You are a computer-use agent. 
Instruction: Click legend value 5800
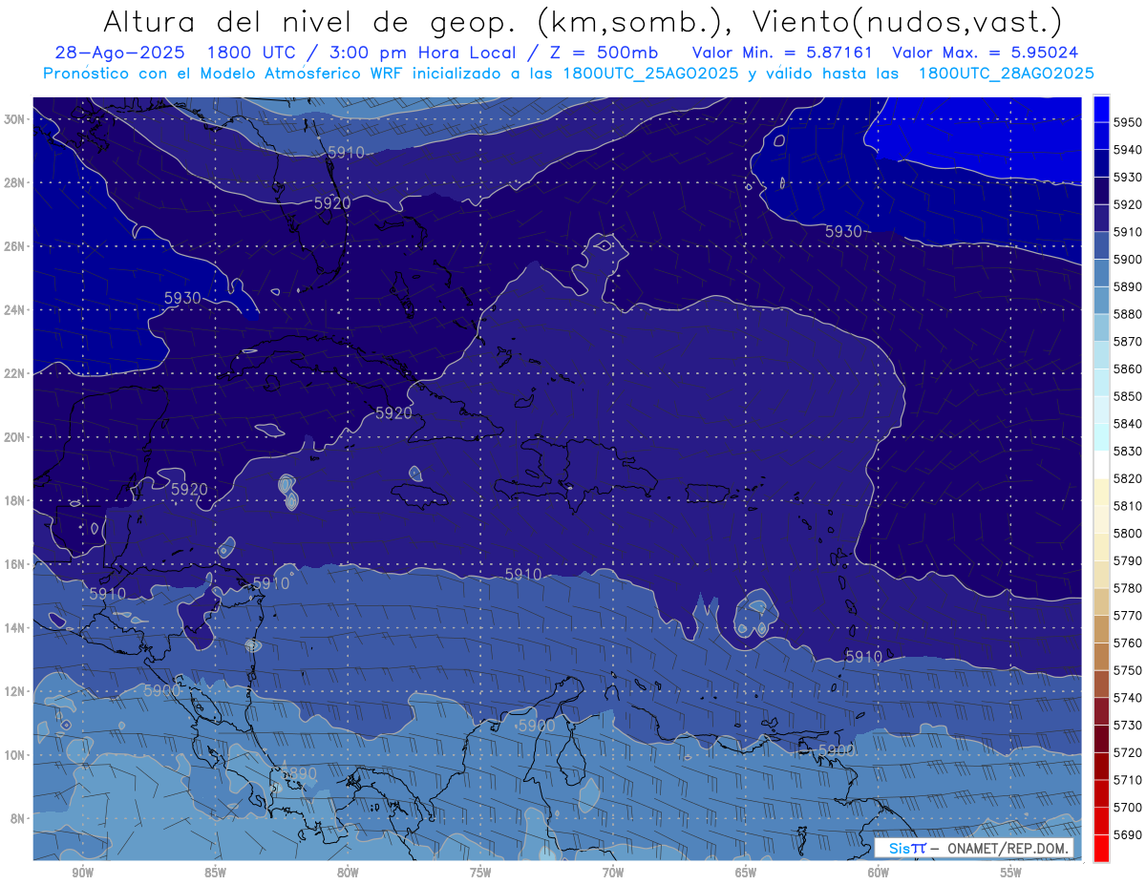[x=1129, y=534]
